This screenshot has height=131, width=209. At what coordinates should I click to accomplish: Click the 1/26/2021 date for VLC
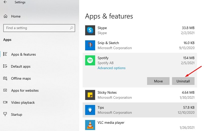pyautogui.click(x=187, y=127)
